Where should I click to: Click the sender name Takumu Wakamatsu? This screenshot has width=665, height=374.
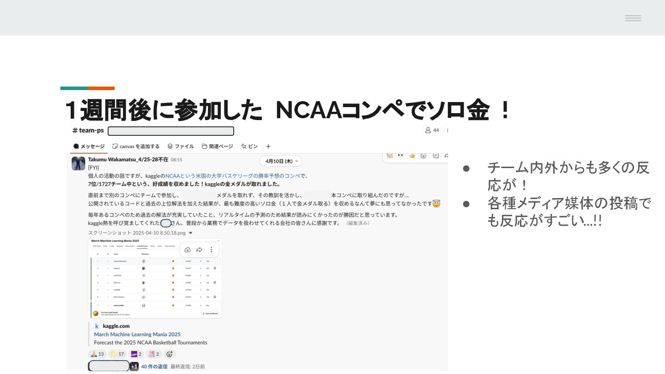click(128, 159)
